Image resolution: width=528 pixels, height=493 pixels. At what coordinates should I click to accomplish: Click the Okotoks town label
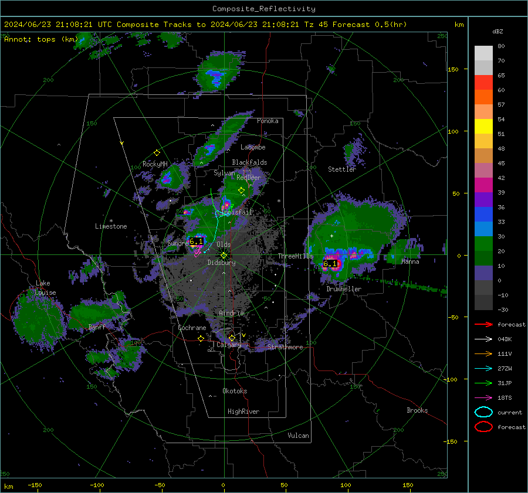(x=235, y=391)
